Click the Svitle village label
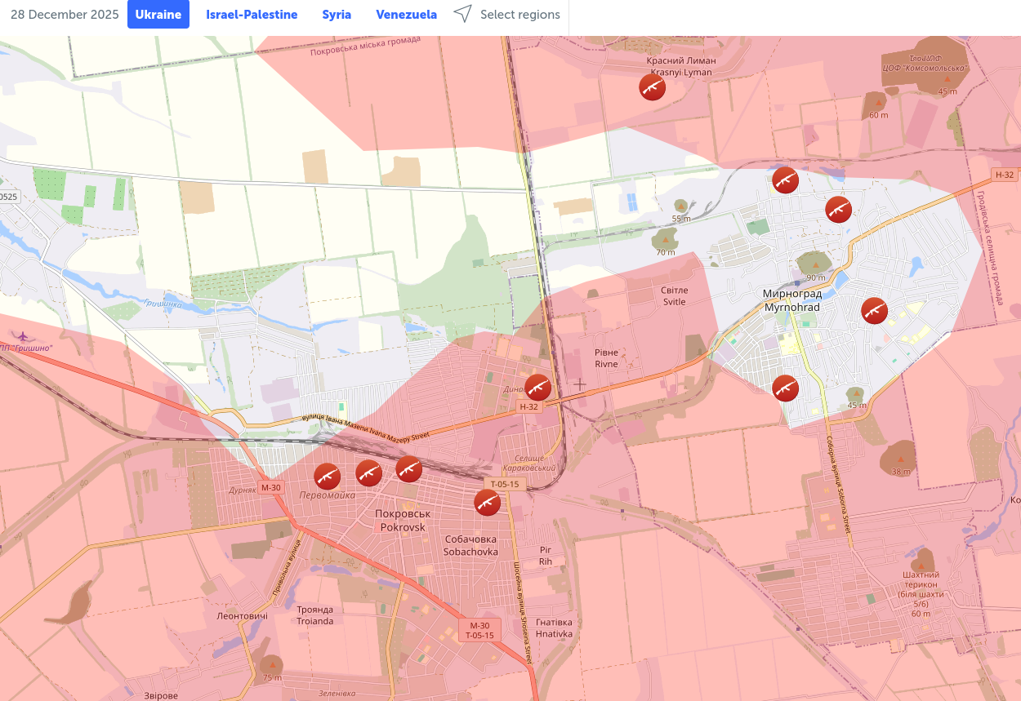This screenshot has width=1021, height=701. coord(675,296)
